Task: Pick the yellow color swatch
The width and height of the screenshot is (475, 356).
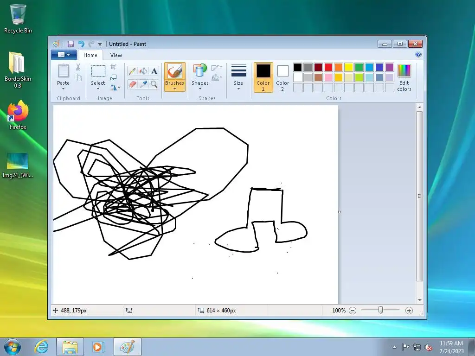Action: click(x=349, y=67)
